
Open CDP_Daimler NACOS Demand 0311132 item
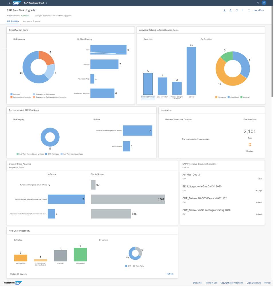[x=222, y=200]
